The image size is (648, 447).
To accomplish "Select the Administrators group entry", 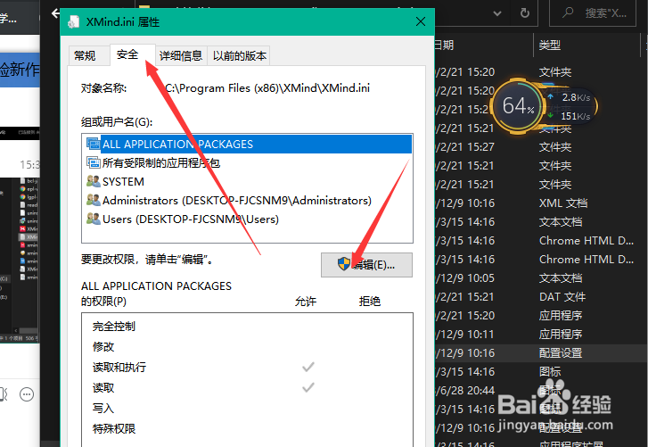I will click(247, 200).
